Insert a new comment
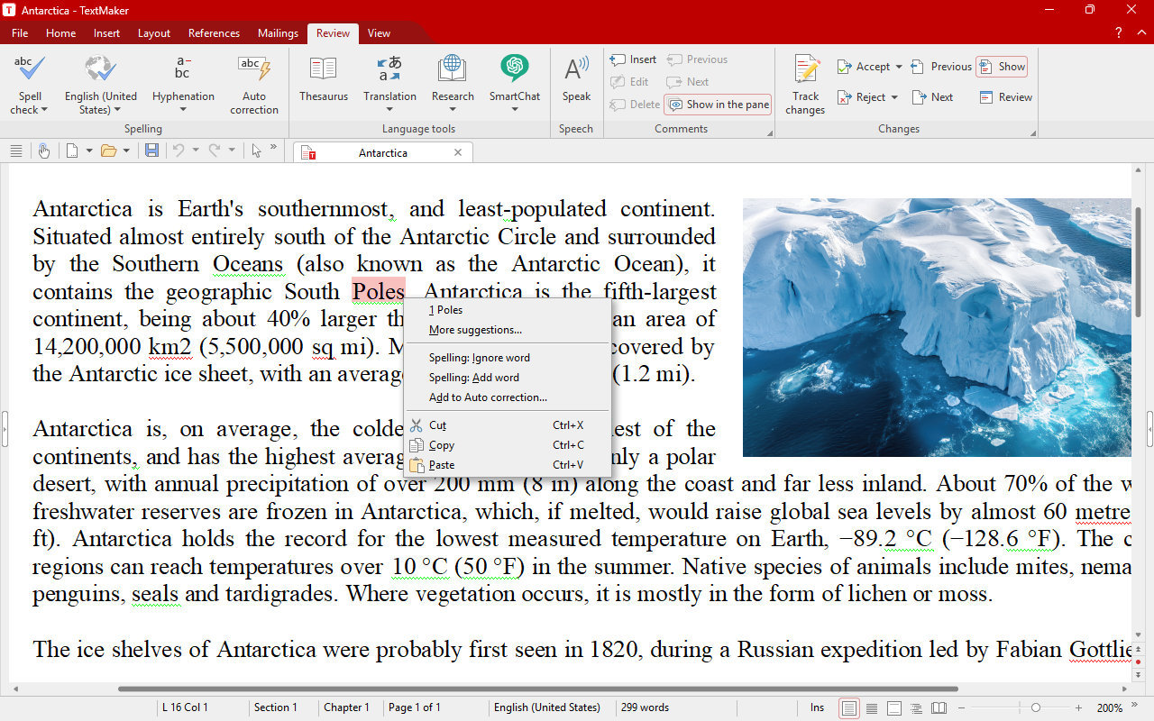The width and height of the screenshot is (1154, 721). point(633,59)
